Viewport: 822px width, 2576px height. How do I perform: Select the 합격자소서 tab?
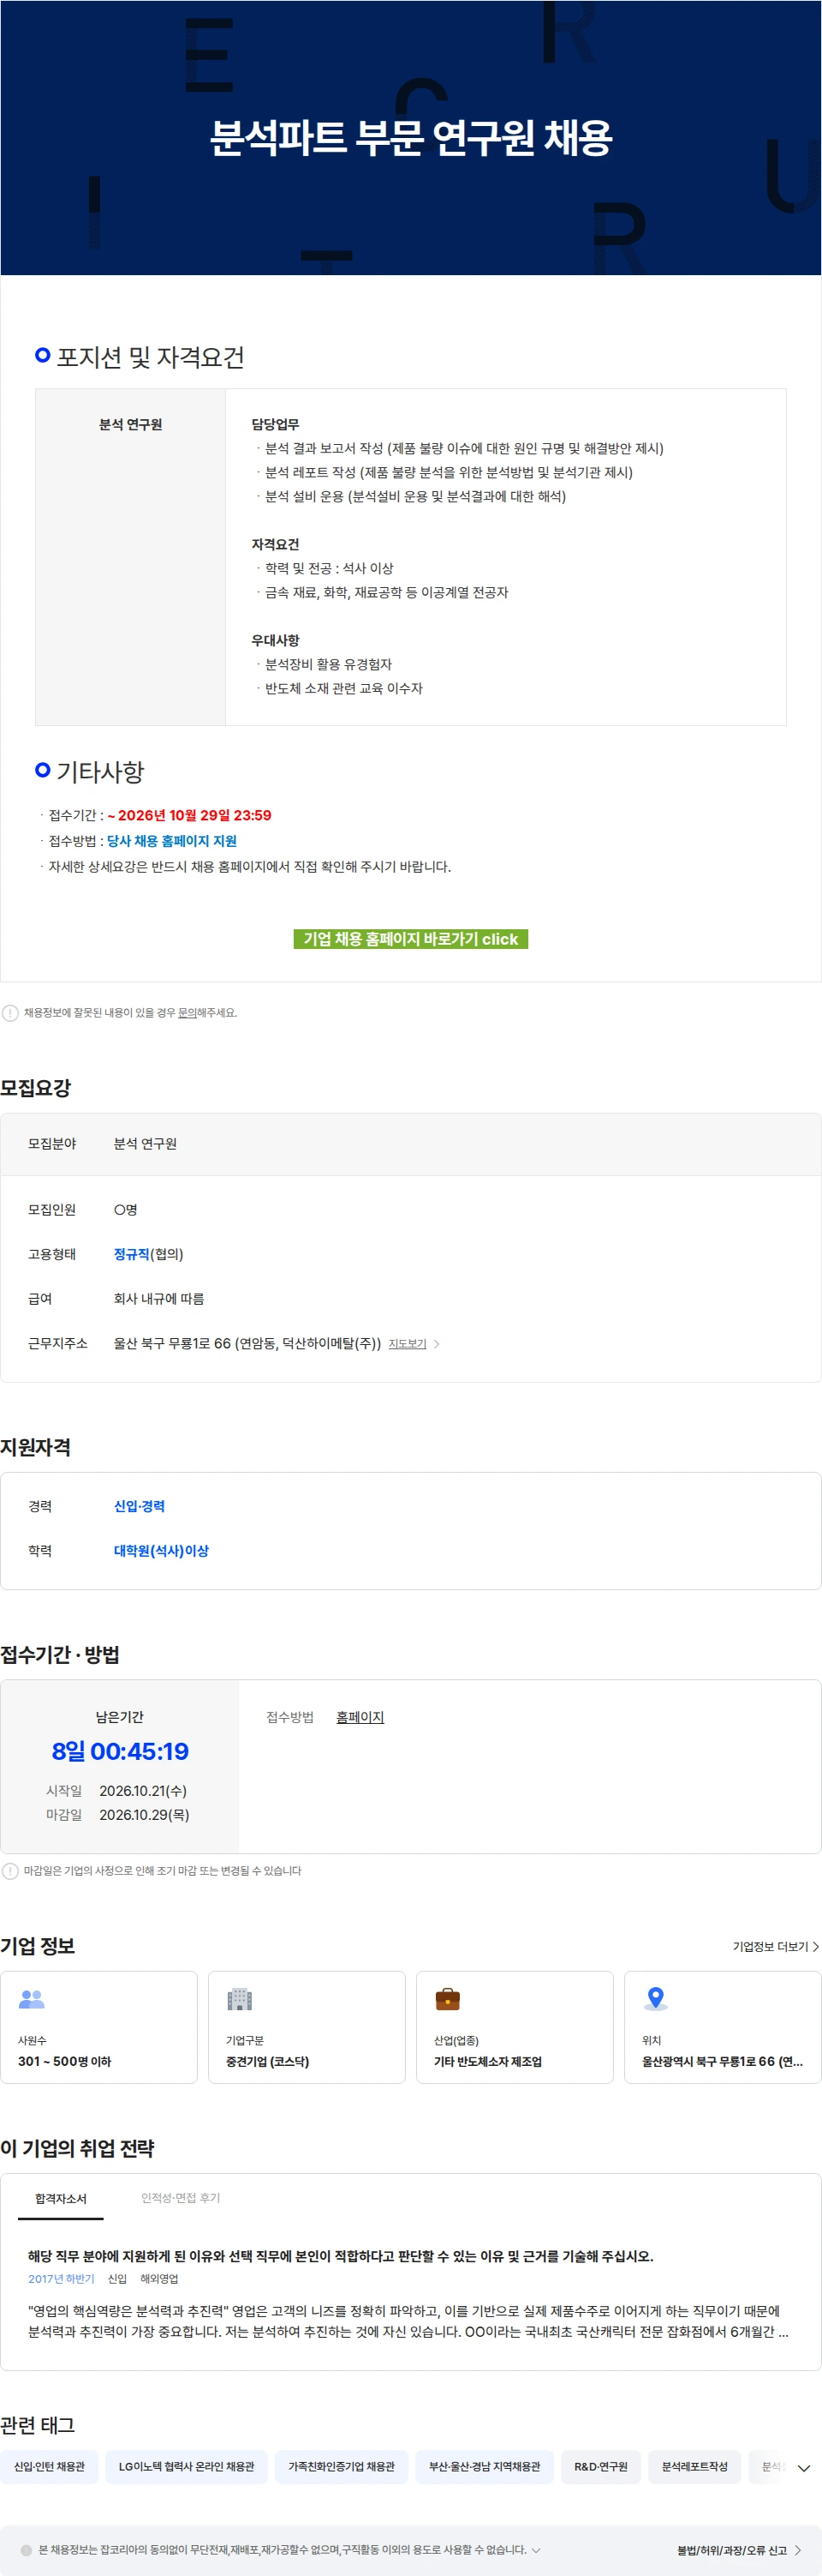click(x=61, y=2199)
